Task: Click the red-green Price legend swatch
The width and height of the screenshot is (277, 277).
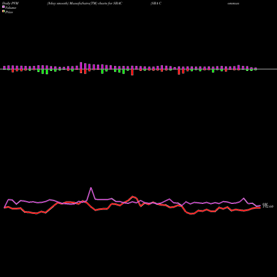Action: tap(3, 12)
